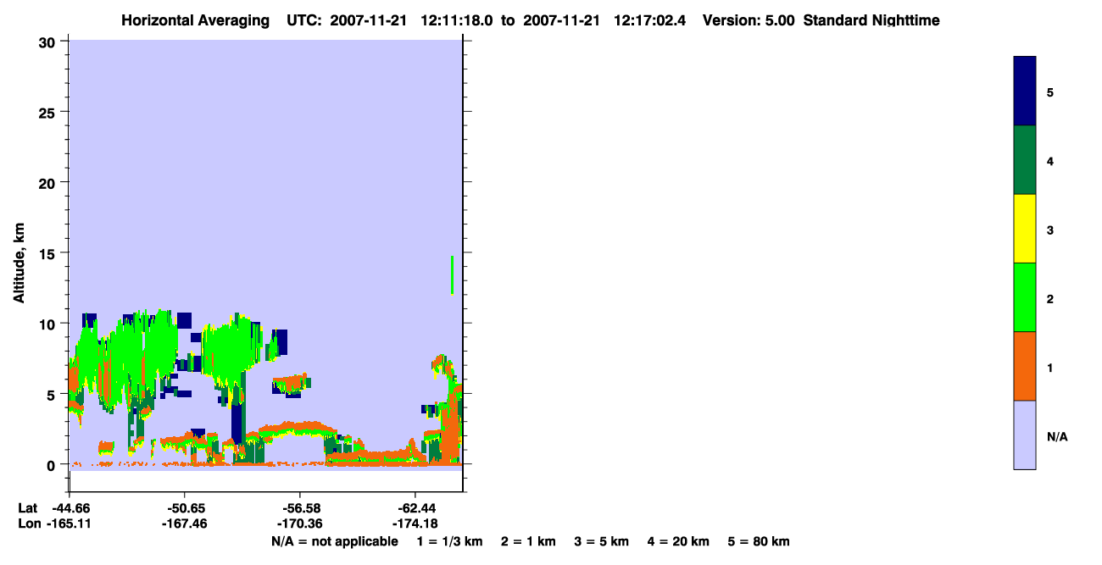Click legend text '1 = 1/3 km'

(449, 541)
